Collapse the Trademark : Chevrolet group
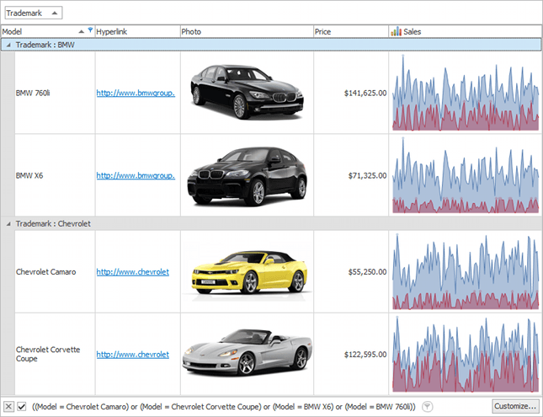The image size is (543, 417). (x=8, y=224)
